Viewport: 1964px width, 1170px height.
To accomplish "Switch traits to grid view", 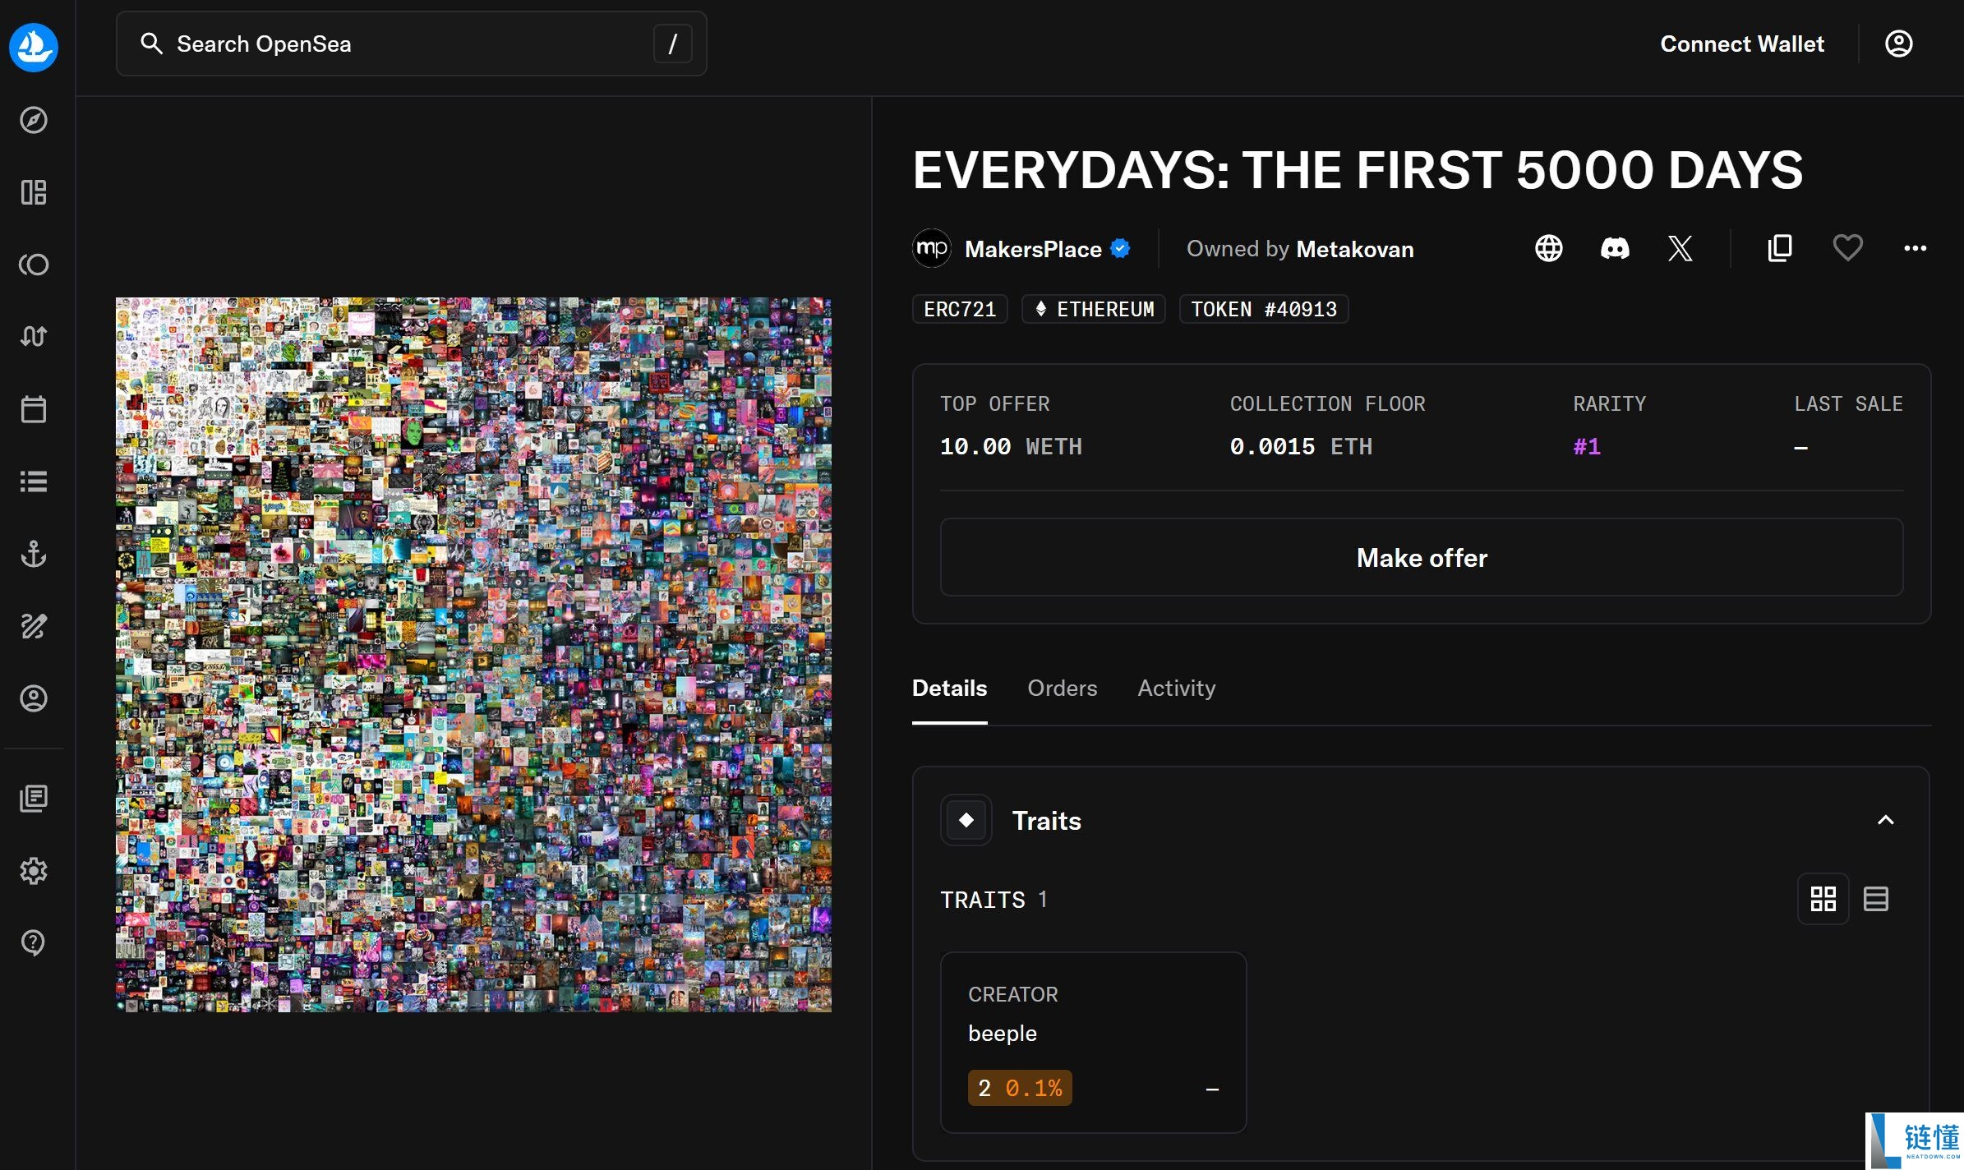I will pos(1823,899).
